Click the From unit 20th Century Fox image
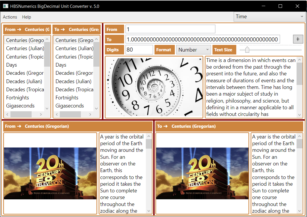The height and width of the screenshot is (217, 307). (x=50, y=173)
